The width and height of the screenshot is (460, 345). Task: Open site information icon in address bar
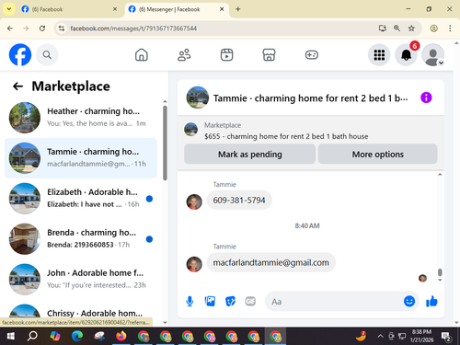pos(62,29)
